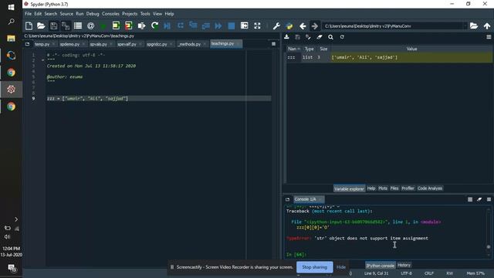Open the editor pane options menu
This screenshot has width=494, height=278.
pos(273,44)
